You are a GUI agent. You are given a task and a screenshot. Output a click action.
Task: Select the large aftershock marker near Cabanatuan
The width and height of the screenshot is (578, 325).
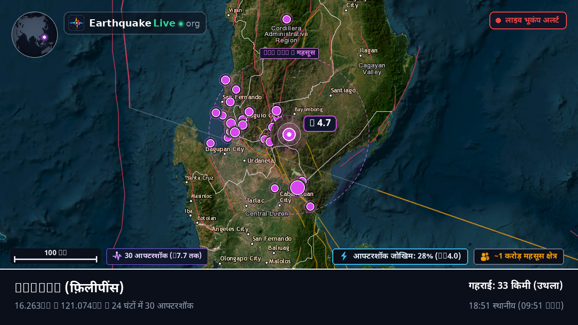(x=298, y=187)
